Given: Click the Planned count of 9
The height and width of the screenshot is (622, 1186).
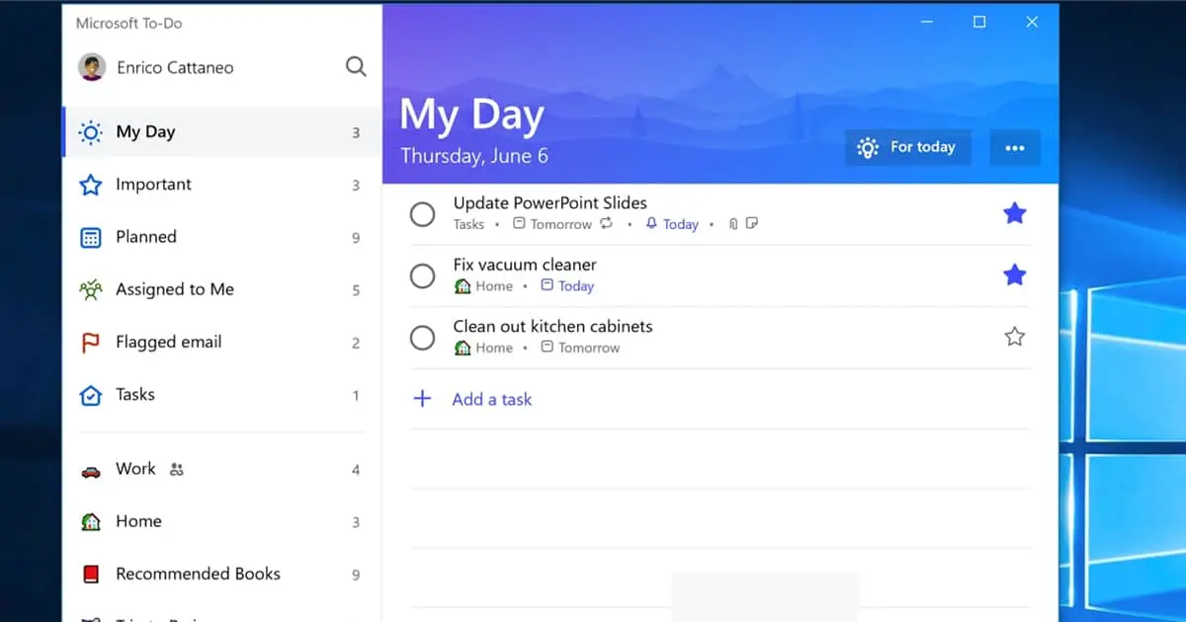Looking at the screenshot, I should click(x=356, y=238).
